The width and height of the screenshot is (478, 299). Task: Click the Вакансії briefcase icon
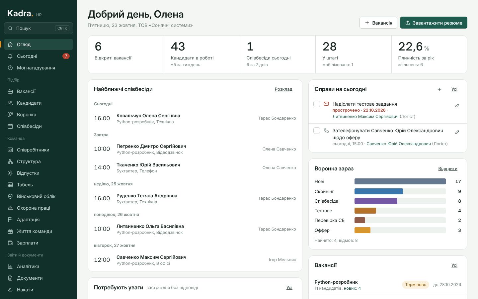point(10,91)
